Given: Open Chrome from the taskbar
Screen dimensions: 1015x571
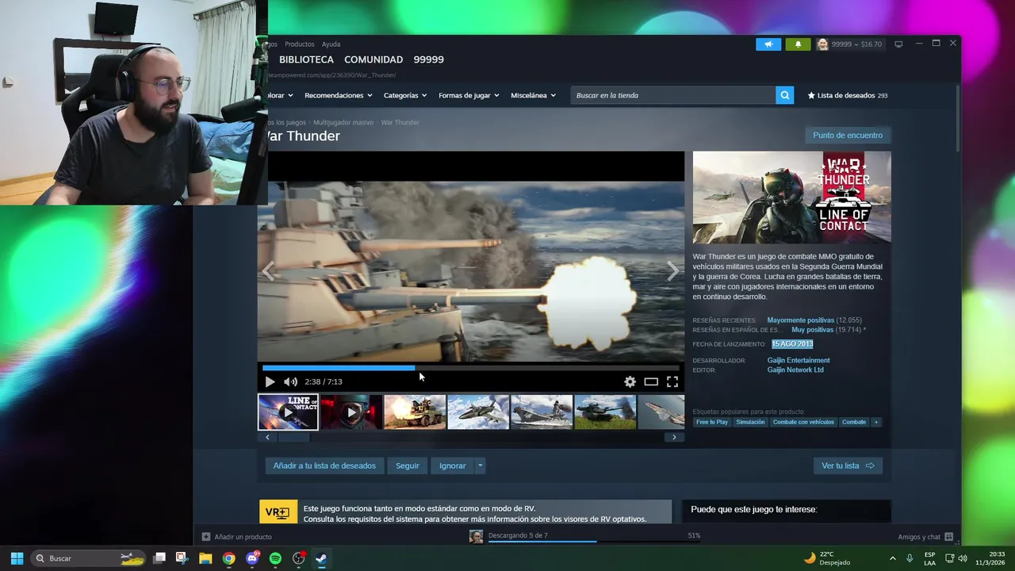Looking at the screenshot, I should 228,558.
